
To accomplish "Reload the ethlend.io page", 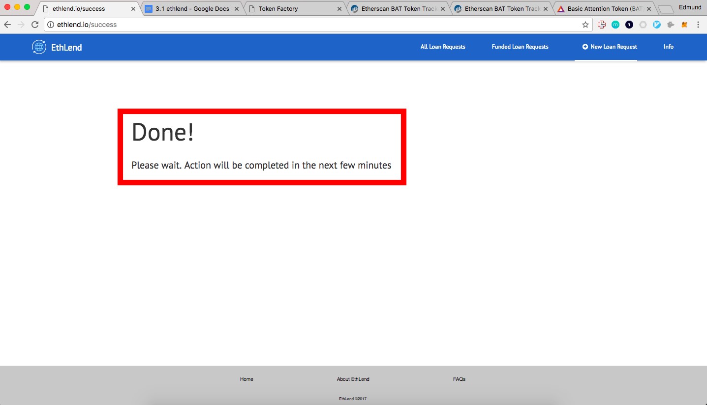I will coord(35,25).
